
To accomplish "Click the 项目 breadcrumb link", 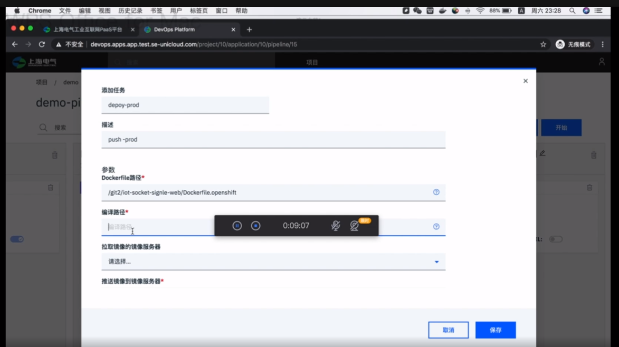I will [x=42, y=82].
